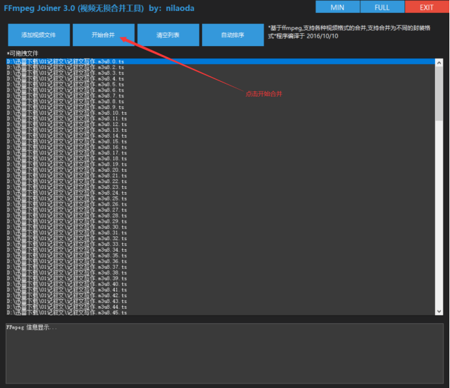Select the highlighted m3u8.0.ts file row

point(220,62)
